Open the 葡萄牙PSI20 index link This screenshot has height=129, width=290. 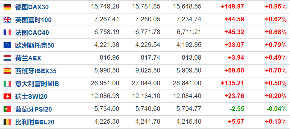(x=34, y=109)
